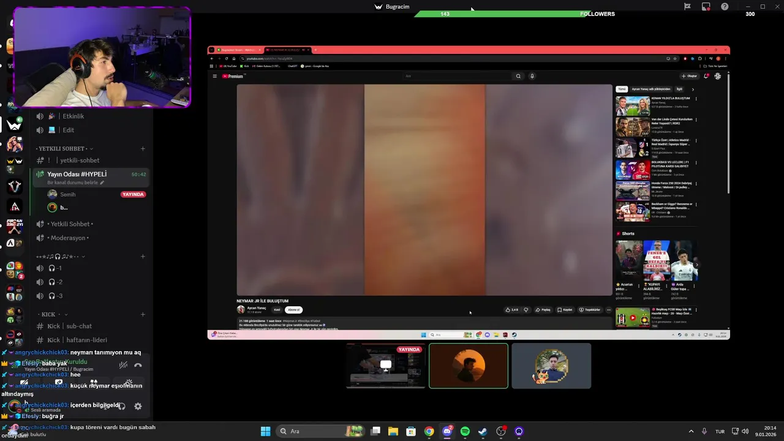Open YouTube hamburger guide menu
This screenshot has height=441, width=784.
point(214,76)
